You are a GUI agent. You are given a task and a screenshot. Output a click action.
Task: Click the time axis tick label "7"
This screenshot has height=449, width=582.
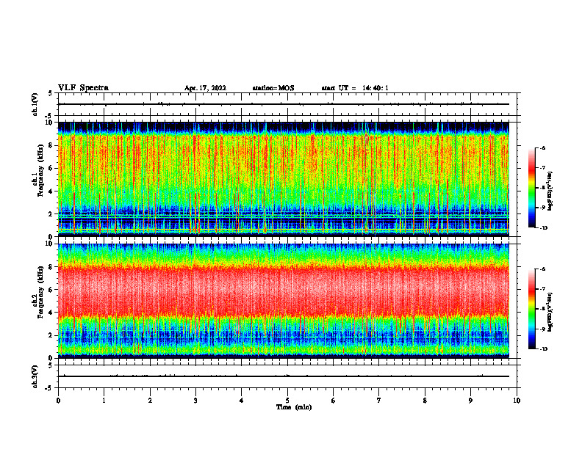379,401
